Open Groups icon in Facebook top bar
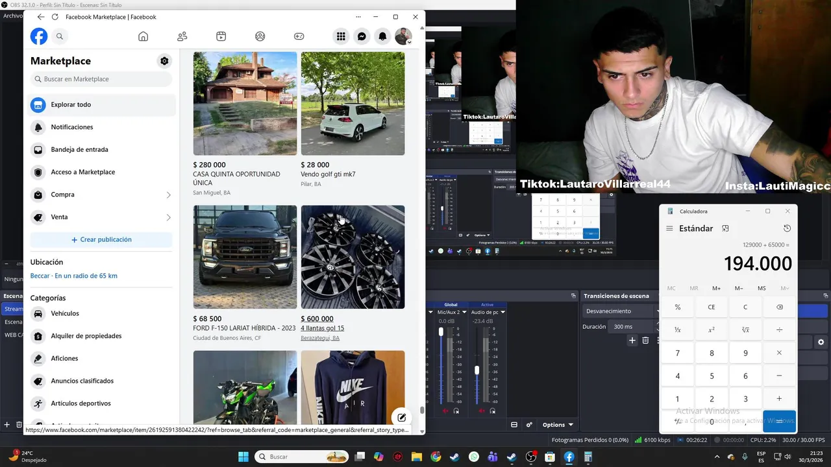This screenshot has height=467, width=831. (260, 36)
